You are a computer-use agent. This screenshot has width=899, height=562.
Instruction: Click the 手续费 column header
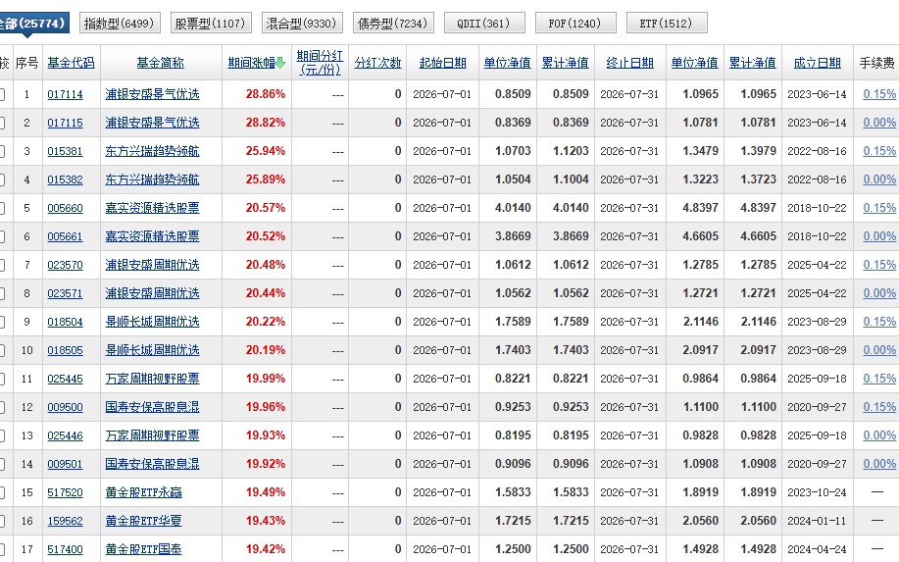876,63
